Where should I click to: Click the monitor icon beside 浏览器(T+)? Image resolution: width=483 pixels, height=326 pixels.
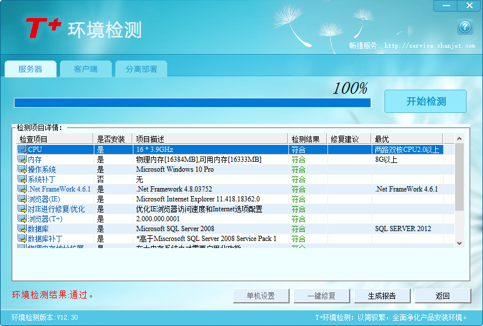pyautogui.click(x=22, y=218)
